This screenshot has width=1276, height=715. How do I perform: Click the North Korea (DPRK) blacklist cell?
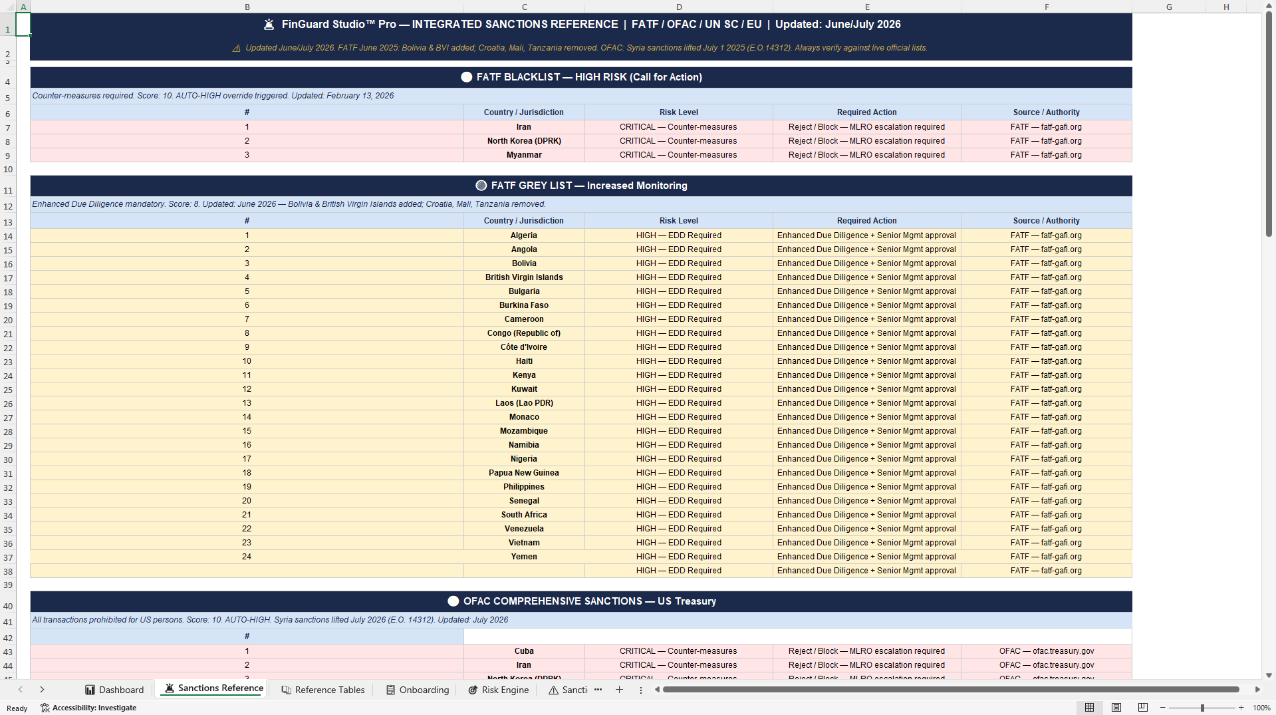point(524,141)
